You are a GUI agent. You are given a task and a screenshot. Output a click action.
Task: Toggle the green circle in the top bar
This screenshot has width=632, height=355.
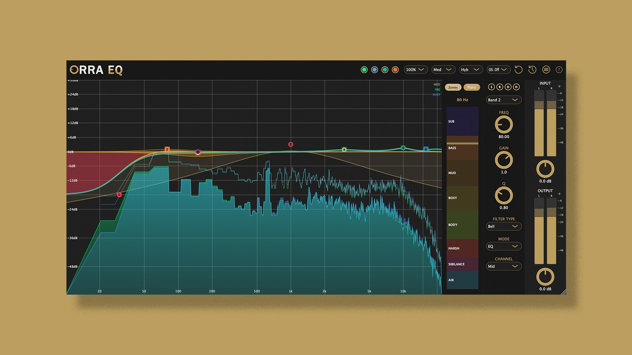click(x=364, y=69)
